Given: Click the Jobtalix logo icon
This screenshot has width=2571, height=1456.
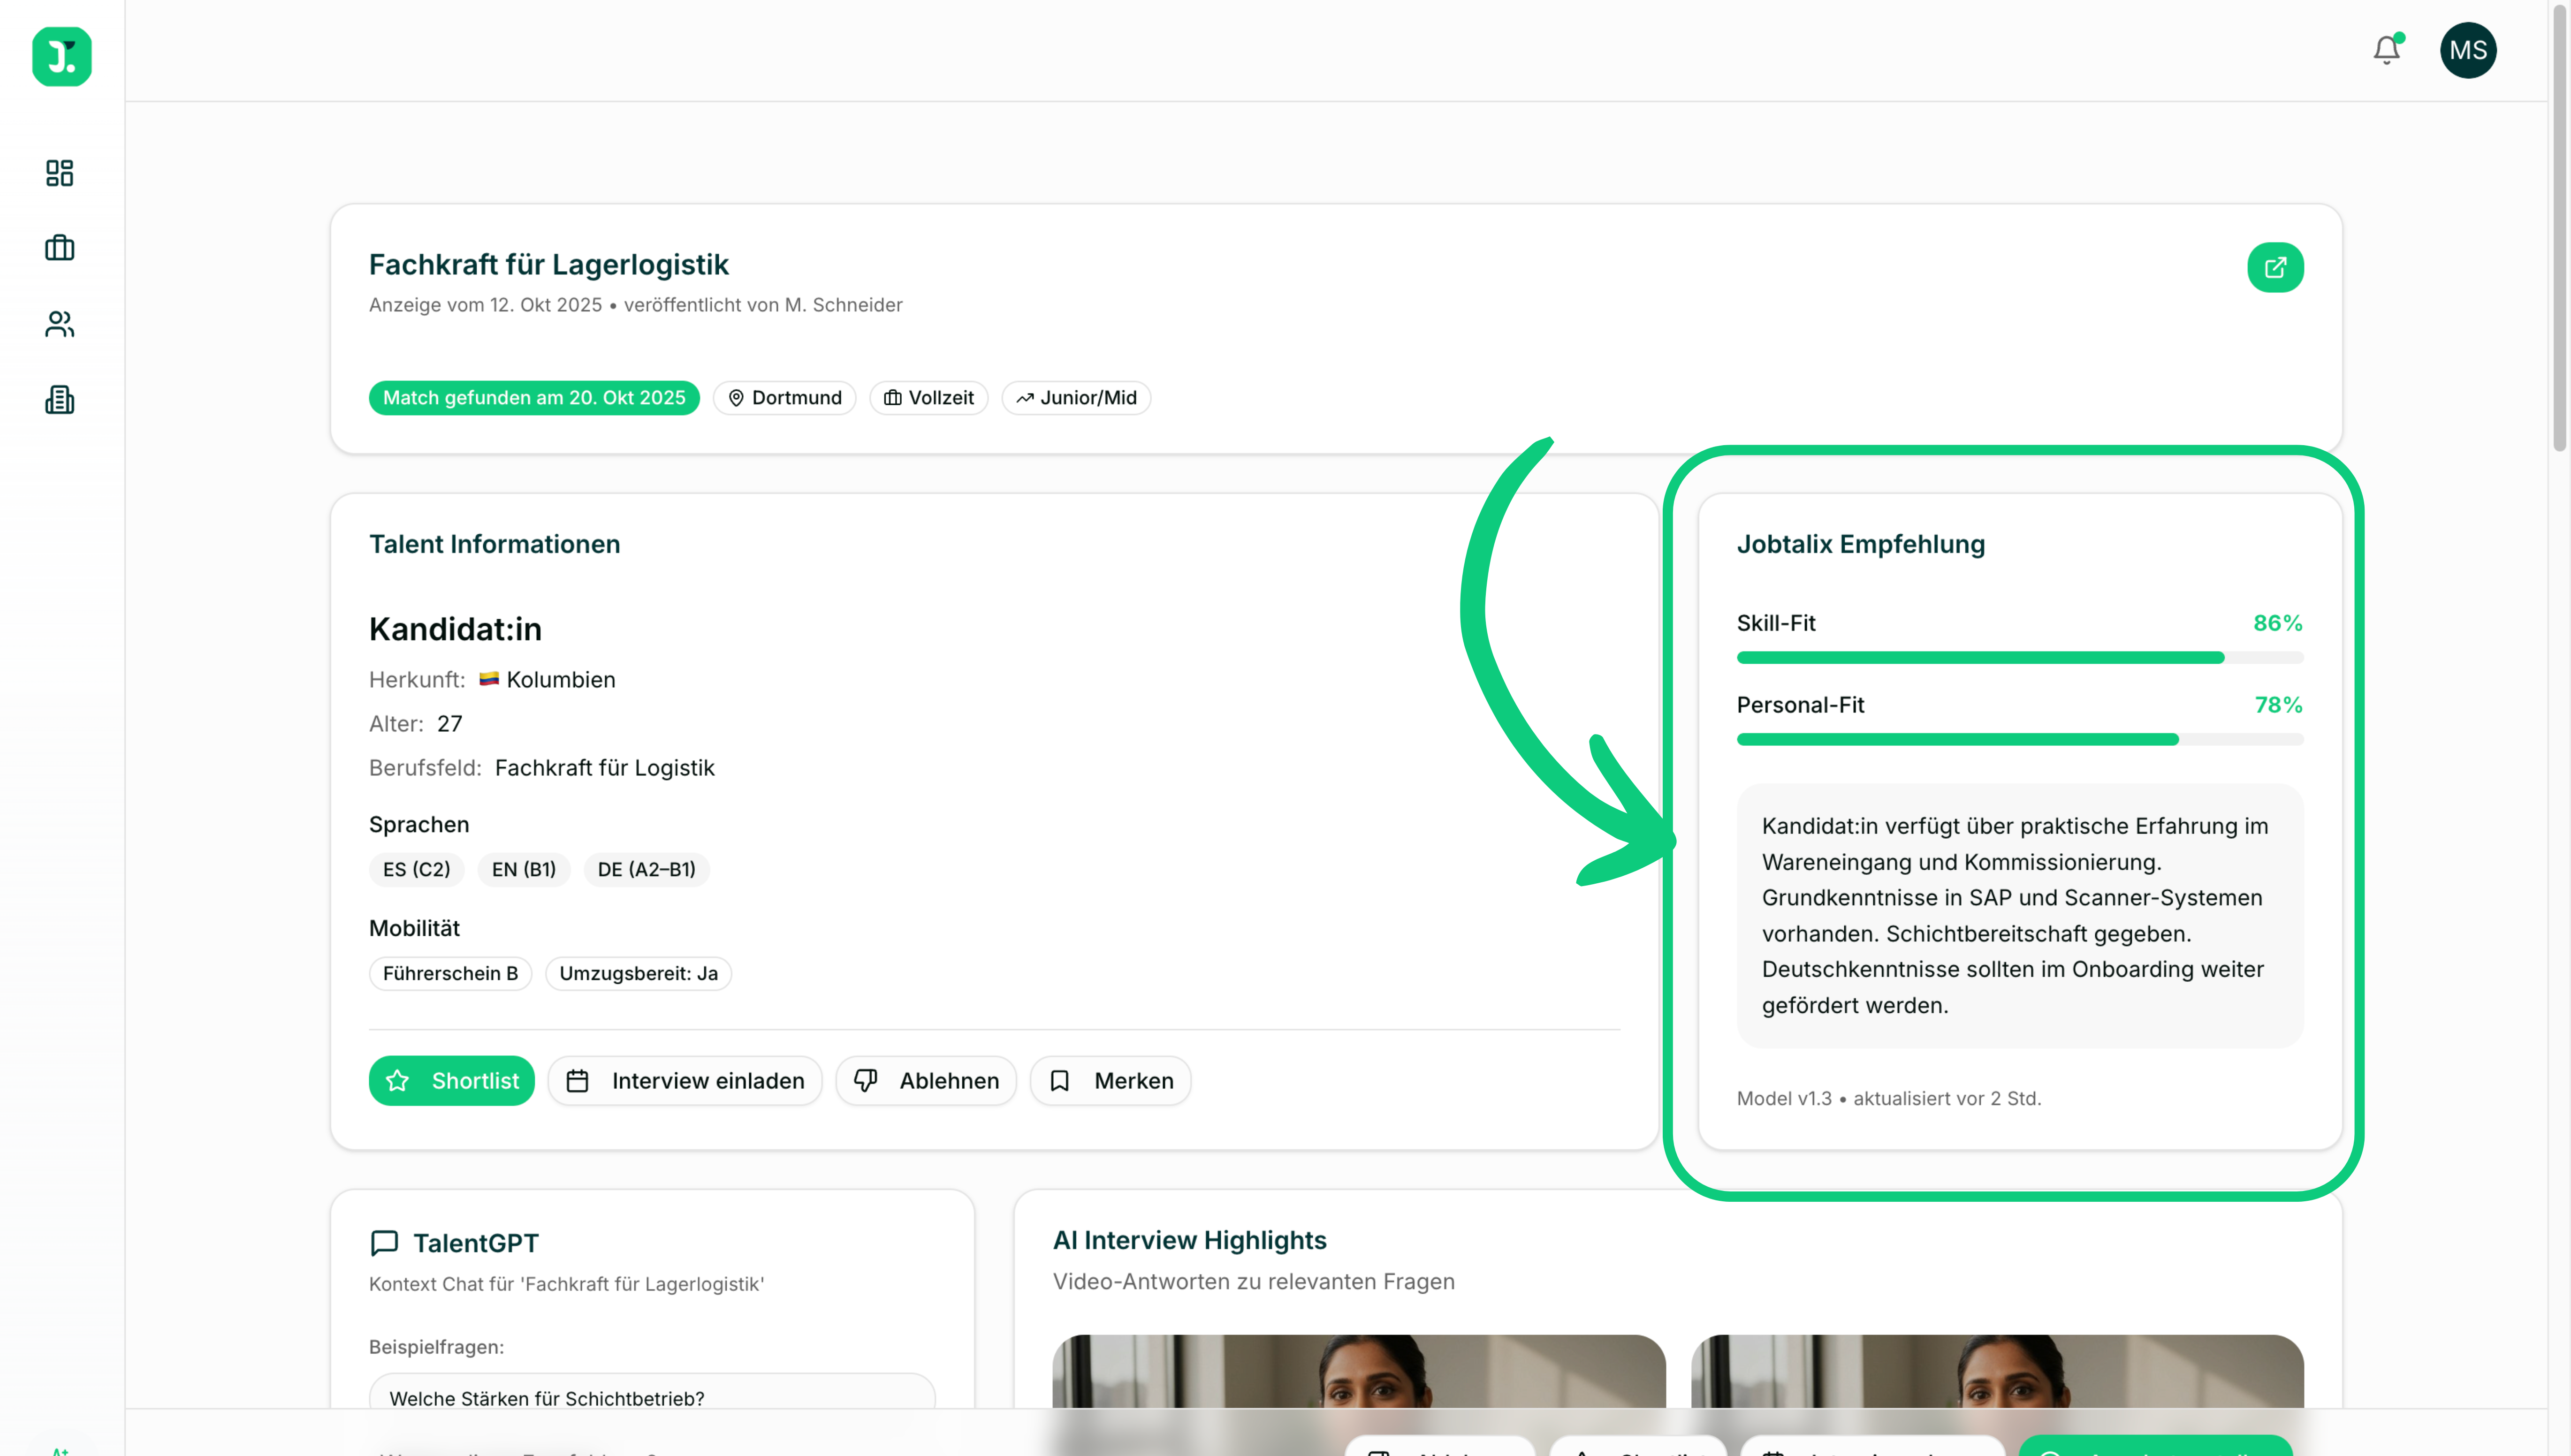Looking at the screenshot, I should point(61,56).
